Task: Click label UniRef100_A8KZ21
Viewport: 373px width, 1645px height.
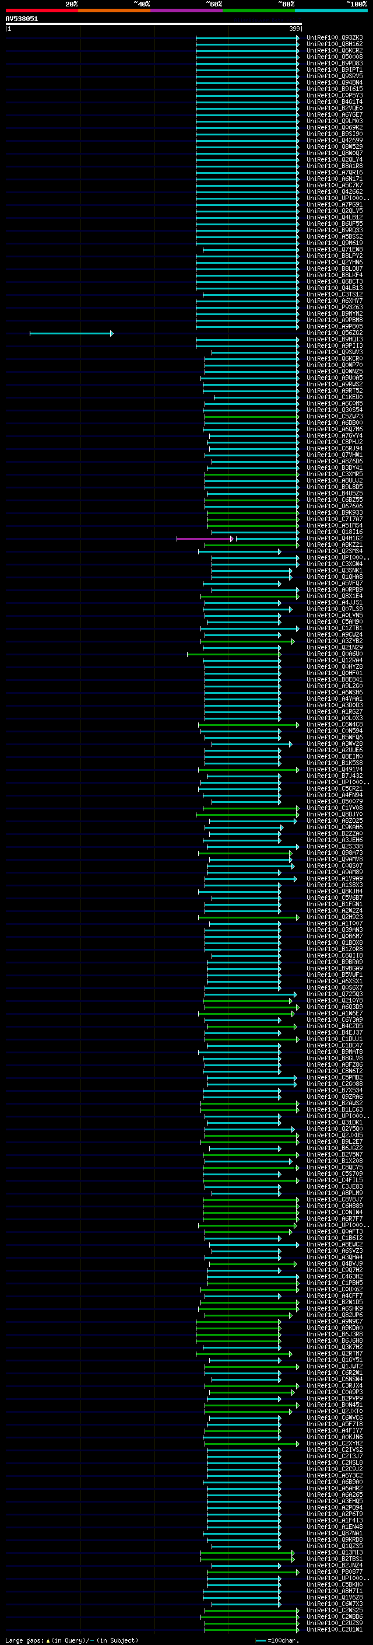Action: (x=334, y=546)
